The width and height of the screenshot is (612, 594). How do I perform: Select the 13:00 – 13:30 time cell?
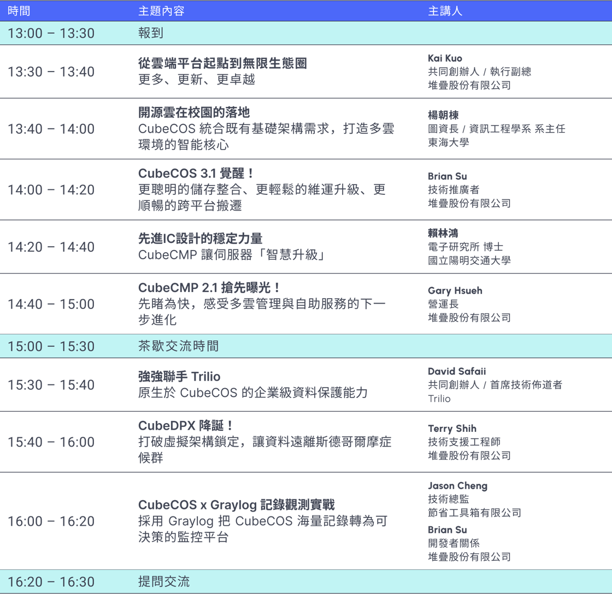click(51, 33)
